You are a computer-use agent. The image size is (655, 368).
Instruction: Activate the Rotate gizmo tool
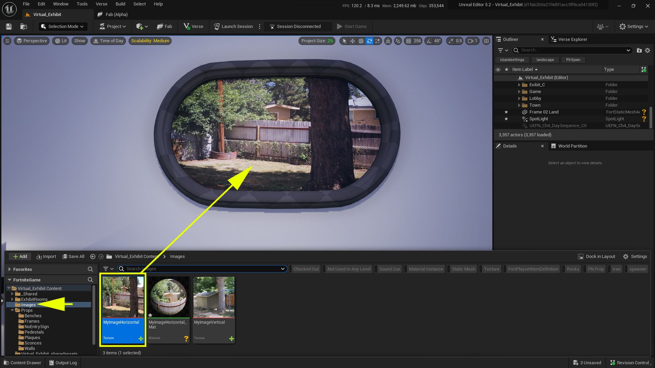pos(369,41)
